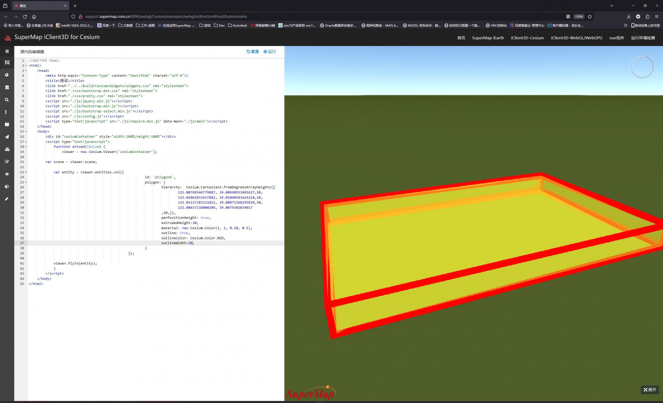The height and width of the screenshot is (403, 663).
Task: Open the tab list dropdown arrow
Action: click(x=611, y=6)
